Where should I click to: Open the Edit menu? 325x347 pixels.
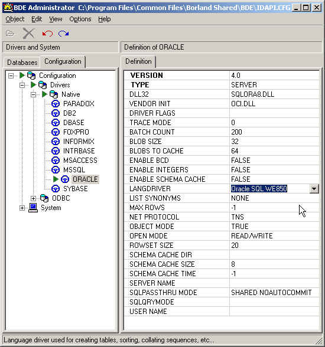tap(37, 19)
